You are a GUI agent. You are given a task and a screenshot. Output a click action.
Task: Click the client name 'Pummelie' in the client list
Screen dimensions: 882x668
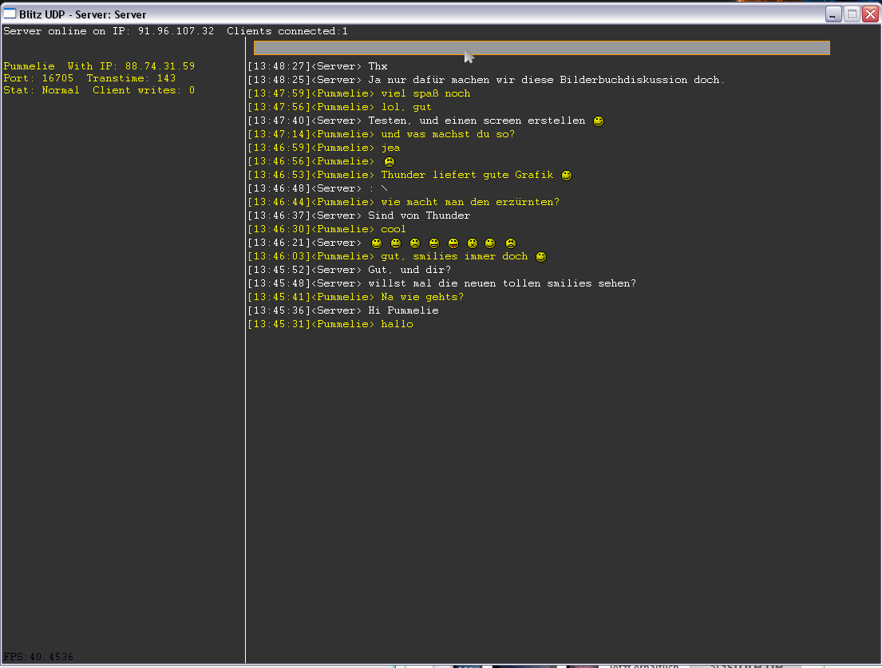pyautogui.click(x=30, y=66)
